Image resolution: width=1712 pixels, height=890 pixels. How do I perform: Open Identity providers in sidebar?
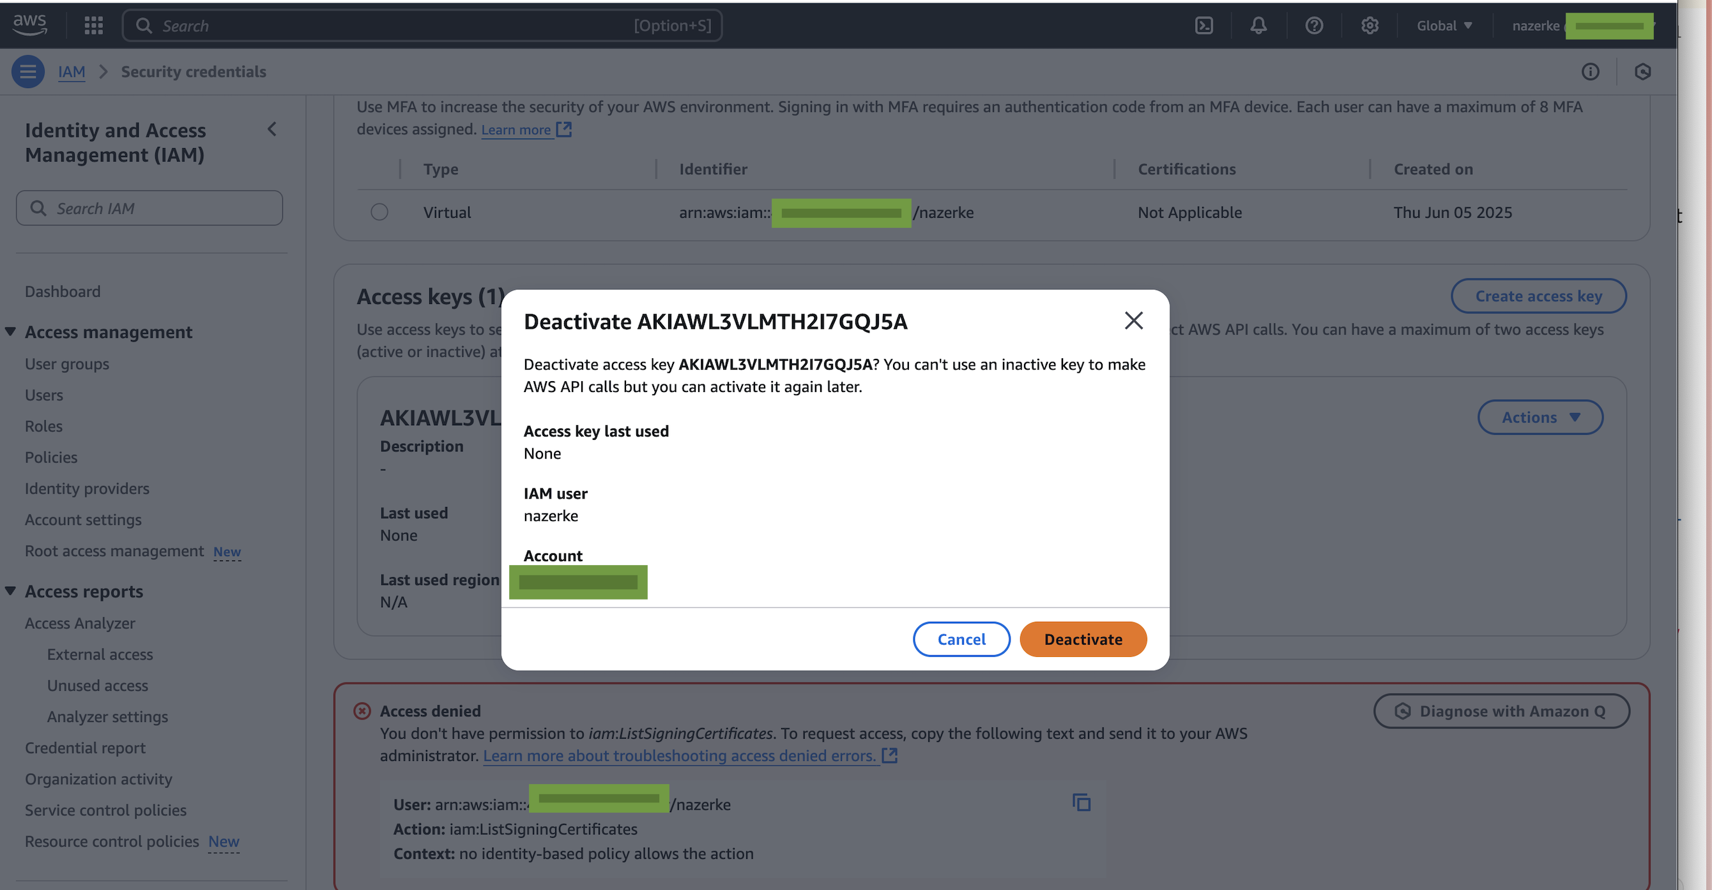pos(87,489)
